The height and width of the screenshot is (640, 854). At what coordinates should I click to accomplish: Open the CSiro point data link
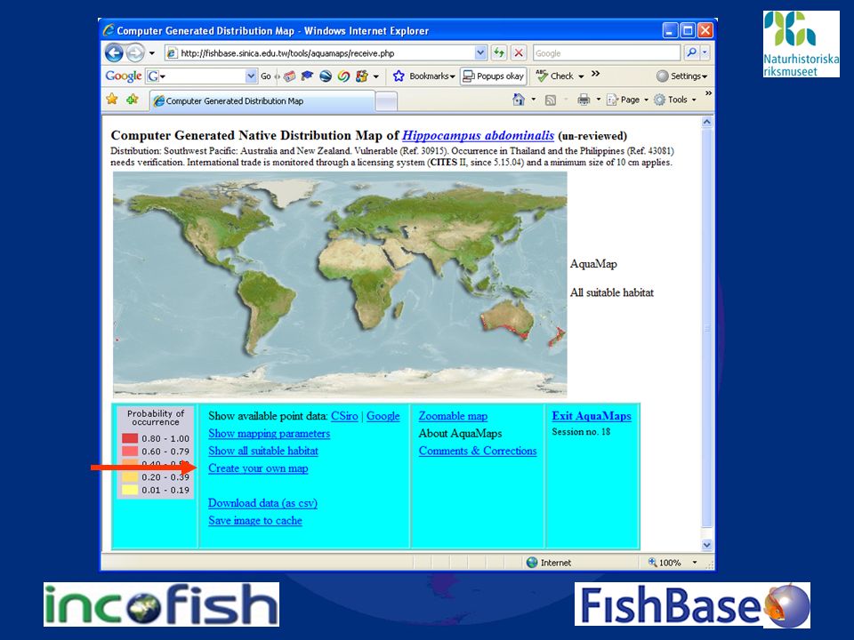click(x=344, y=416)
